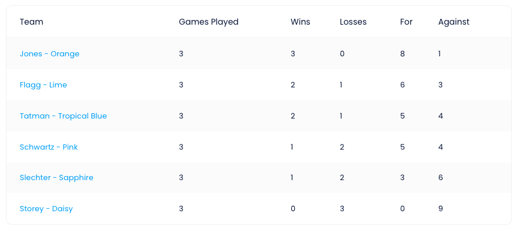The width and height of the screenshot is (519, 230).
Task: Select Slechter - Sapphire Against value 6
Action: pos(441,178)
